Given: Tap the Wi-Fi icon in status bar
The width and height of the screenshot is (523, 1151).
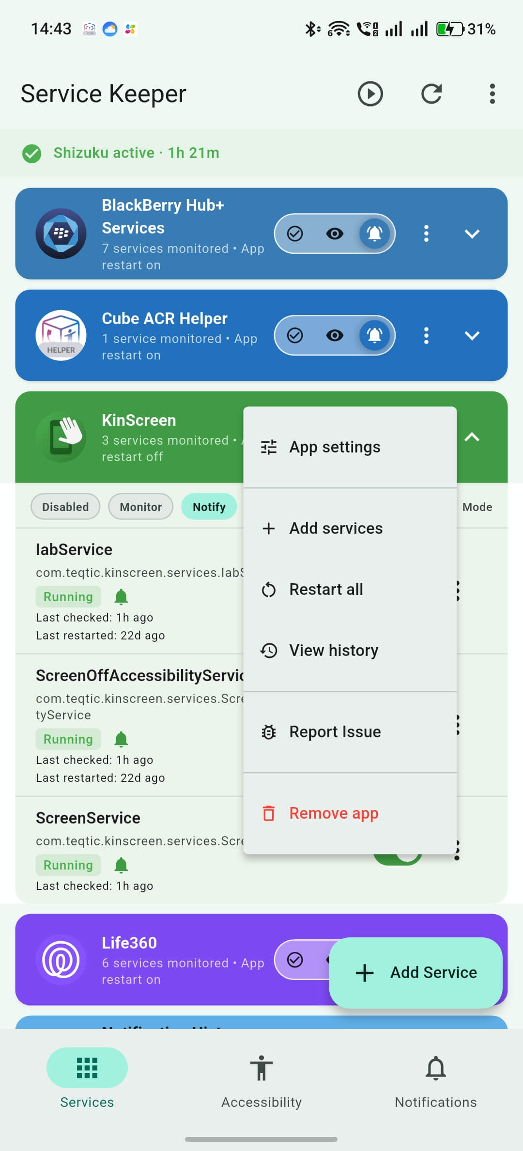Looking at the screenshot, I should [339, 29].
